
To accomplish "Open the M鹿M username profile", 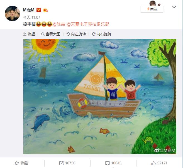I will [x=29, y=10].
